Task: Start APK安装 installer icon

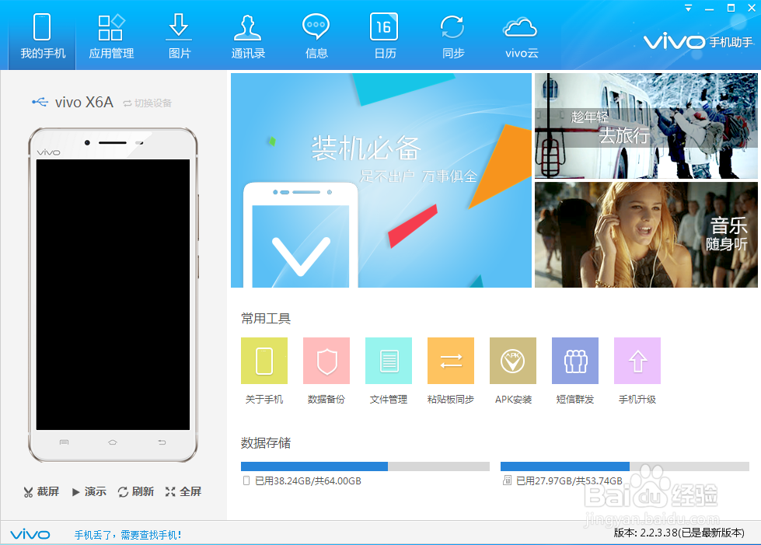Action: point(513,361)
